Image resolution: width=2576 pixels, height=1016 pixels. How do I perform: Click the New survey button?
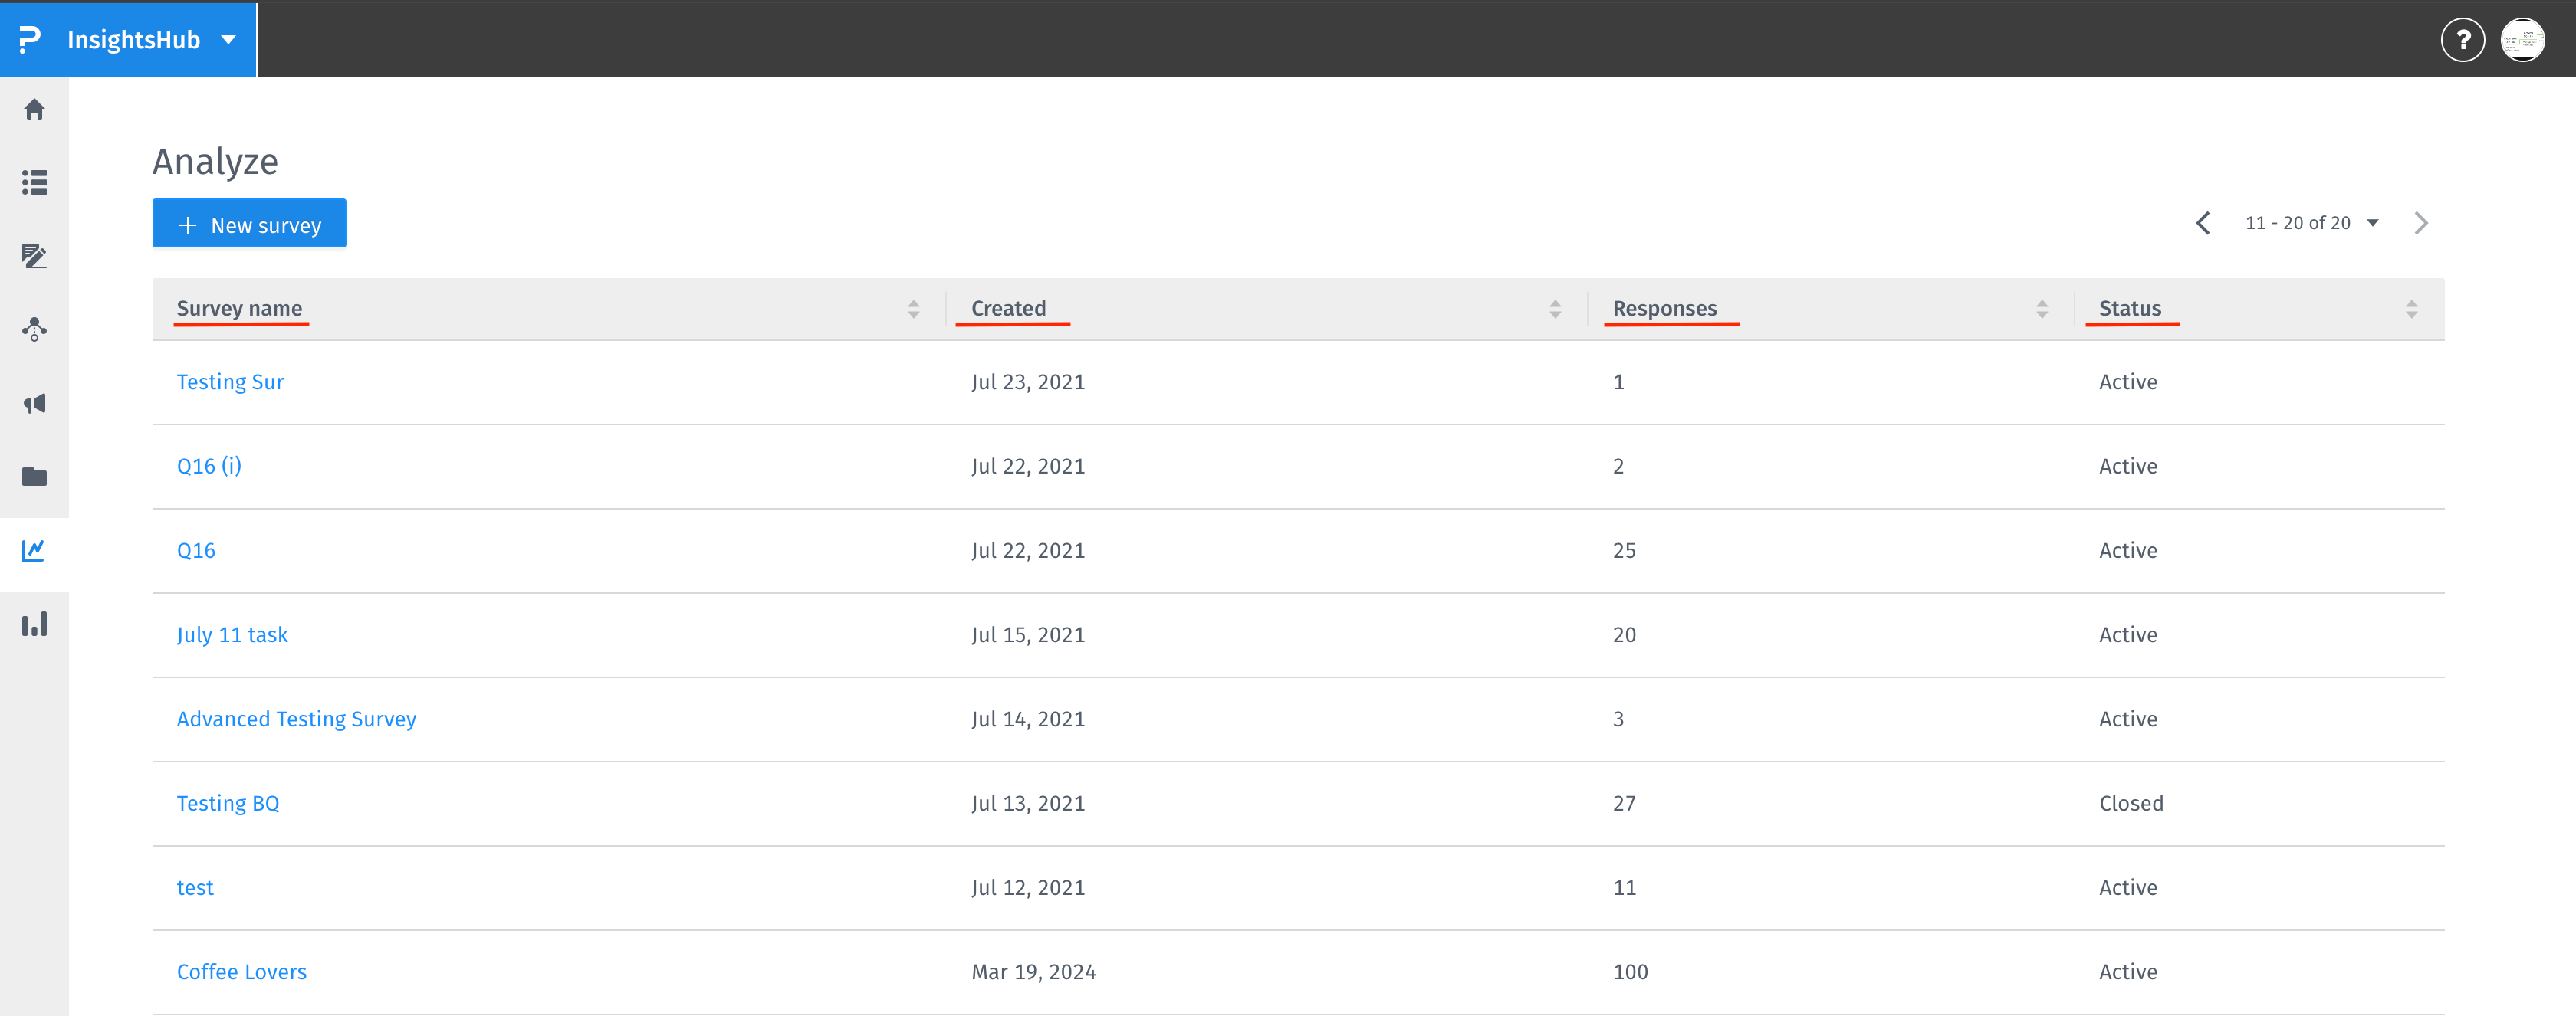pyautogui.click(x=249, y=224)
